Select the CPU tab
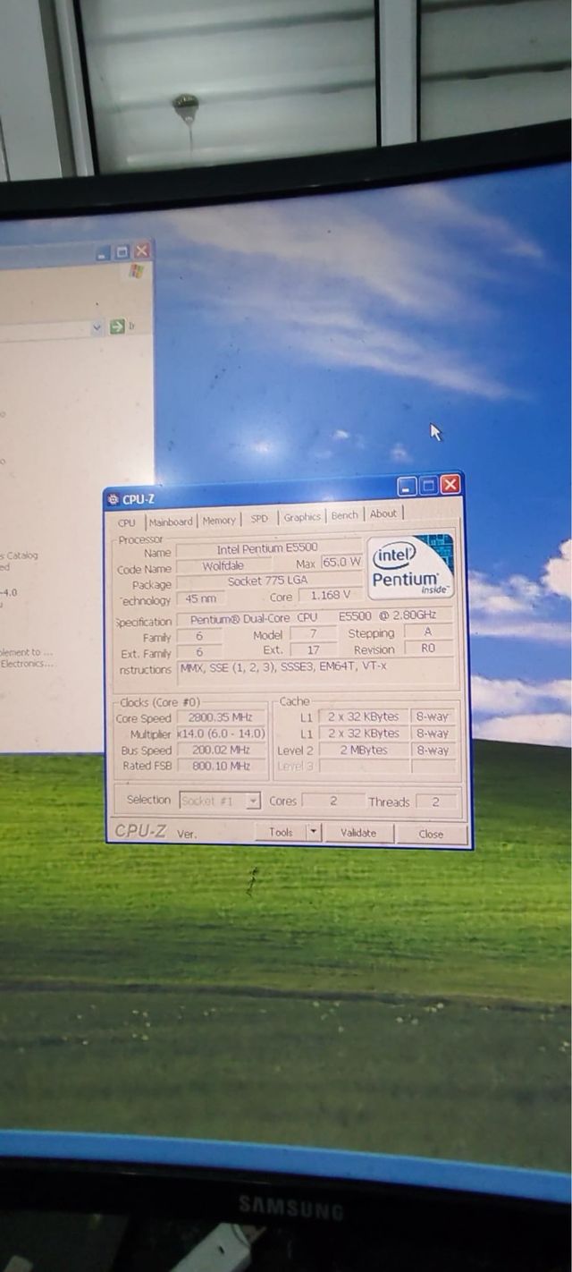The image size is (572, 1272). 127,522
